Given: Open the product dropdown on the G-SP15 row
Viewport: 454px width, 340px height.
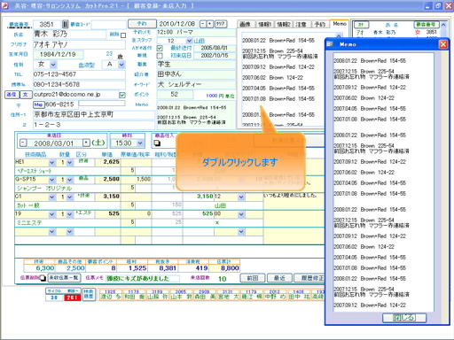Looking at the screenshot, I should pyautogui.click(x=52, y=180).
